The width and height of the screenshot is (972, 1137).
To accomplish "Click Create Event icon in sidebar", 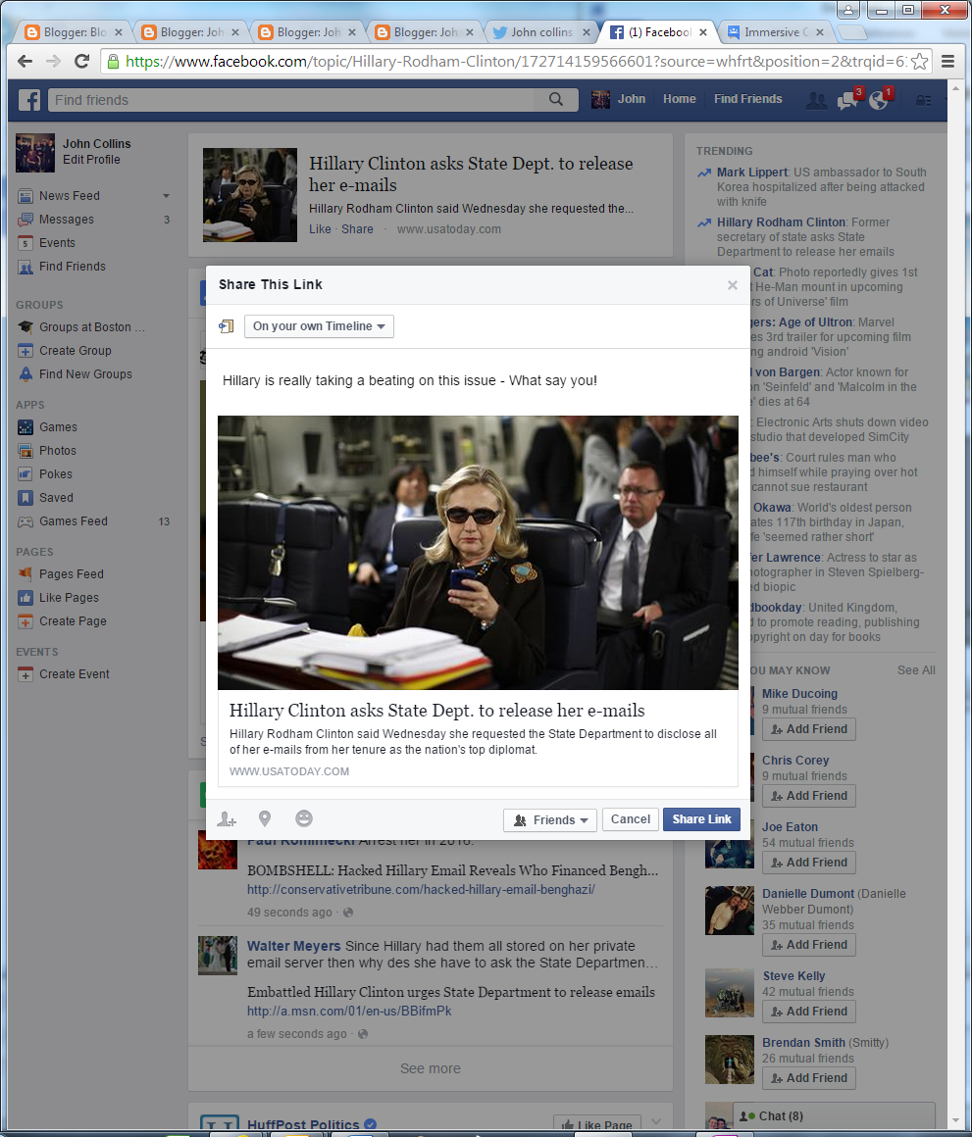I will (x=26, y=673).
